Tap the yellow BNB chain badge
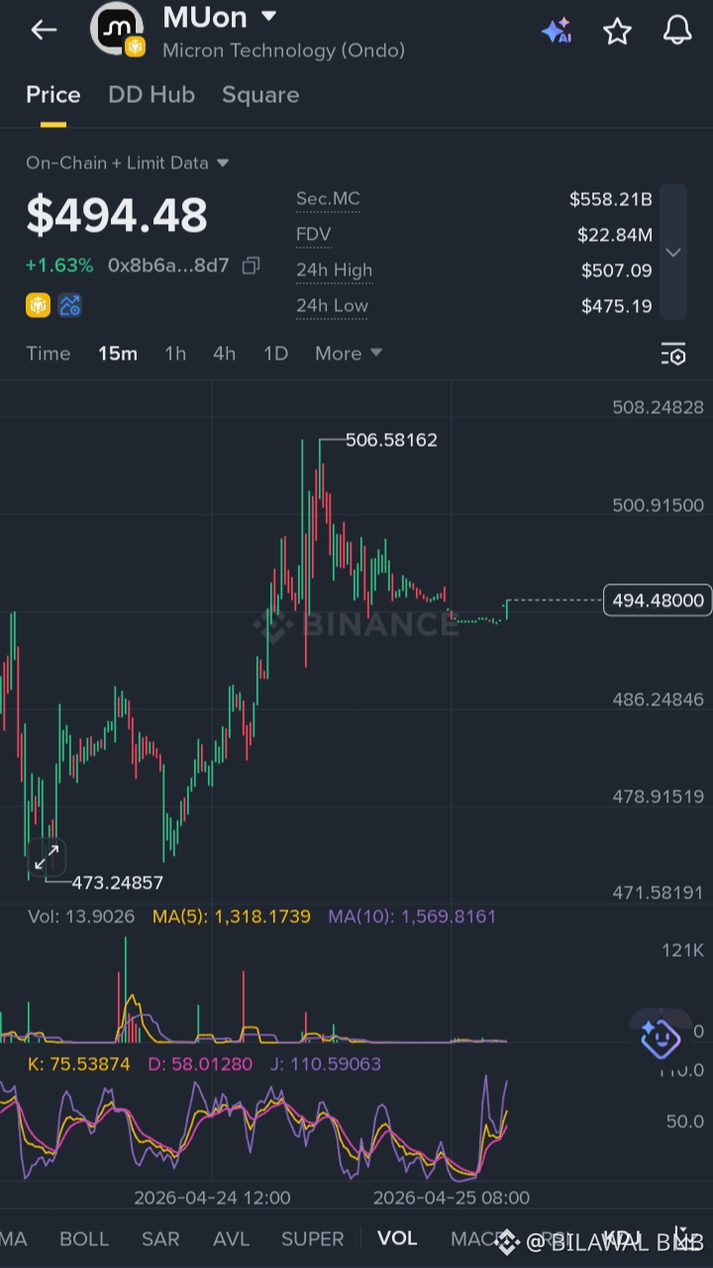The width and height of the screenshot is (713, 1268). click(38, 305)
